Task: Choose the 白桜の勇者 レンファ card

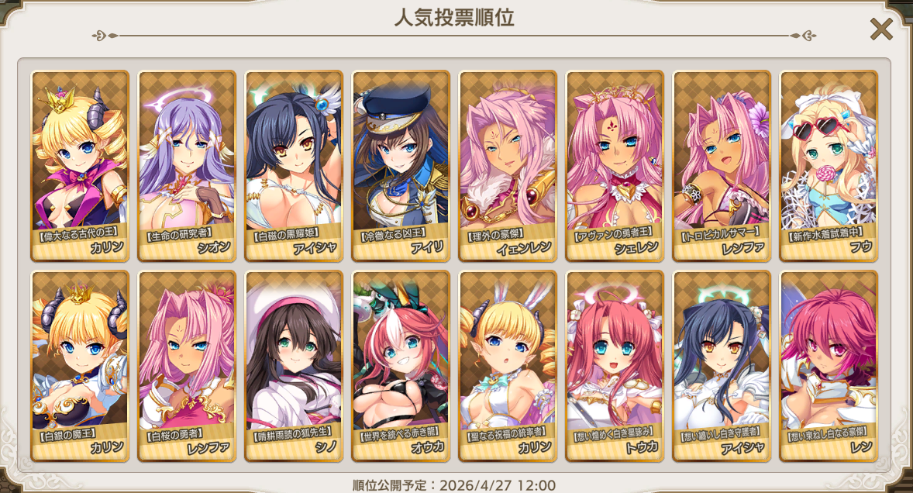Action: pyautogui.click(x=187, y=366)
